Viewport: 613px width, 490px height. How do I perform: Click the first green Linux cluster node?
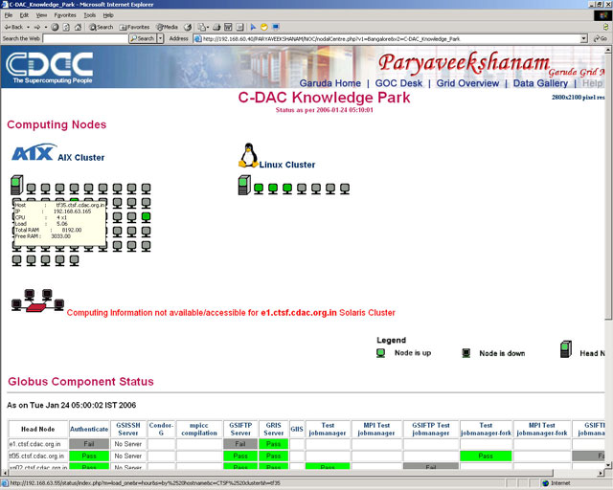(259, 189)
